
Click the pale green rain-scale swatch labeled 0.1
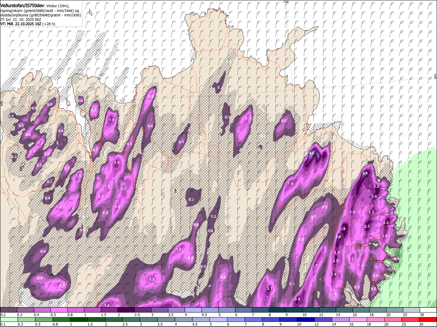9,320
